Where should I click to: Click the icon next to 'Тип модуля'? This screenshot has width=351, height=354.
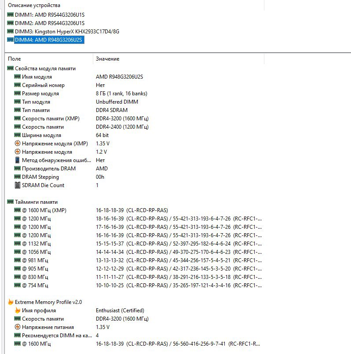[x=18, y=101]
